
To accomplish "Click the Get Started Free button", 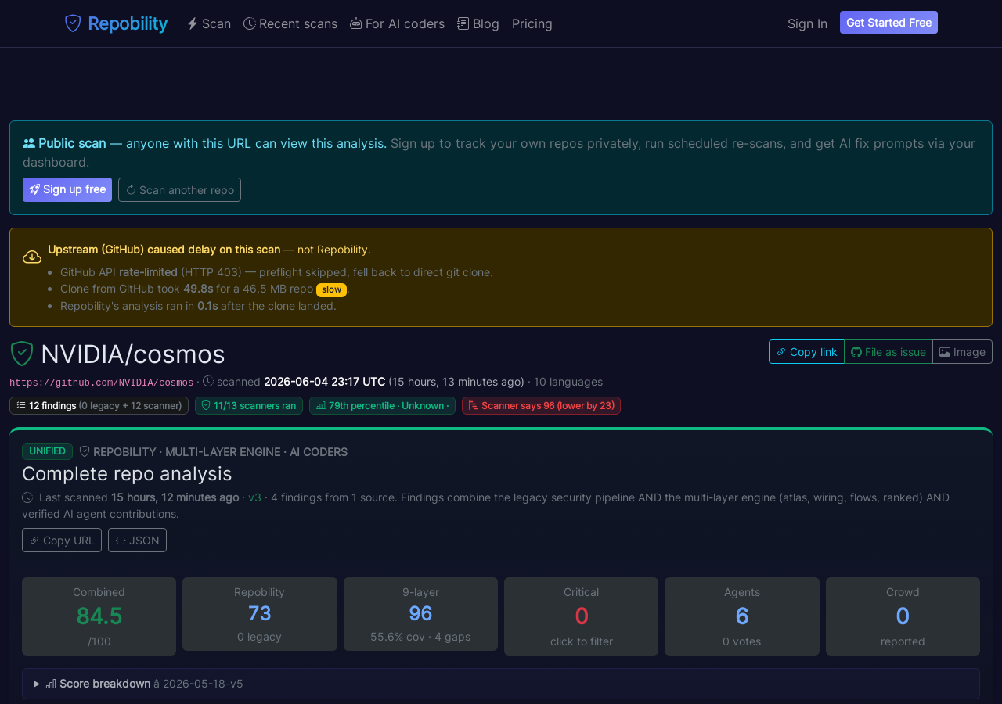I will (888, 23).
